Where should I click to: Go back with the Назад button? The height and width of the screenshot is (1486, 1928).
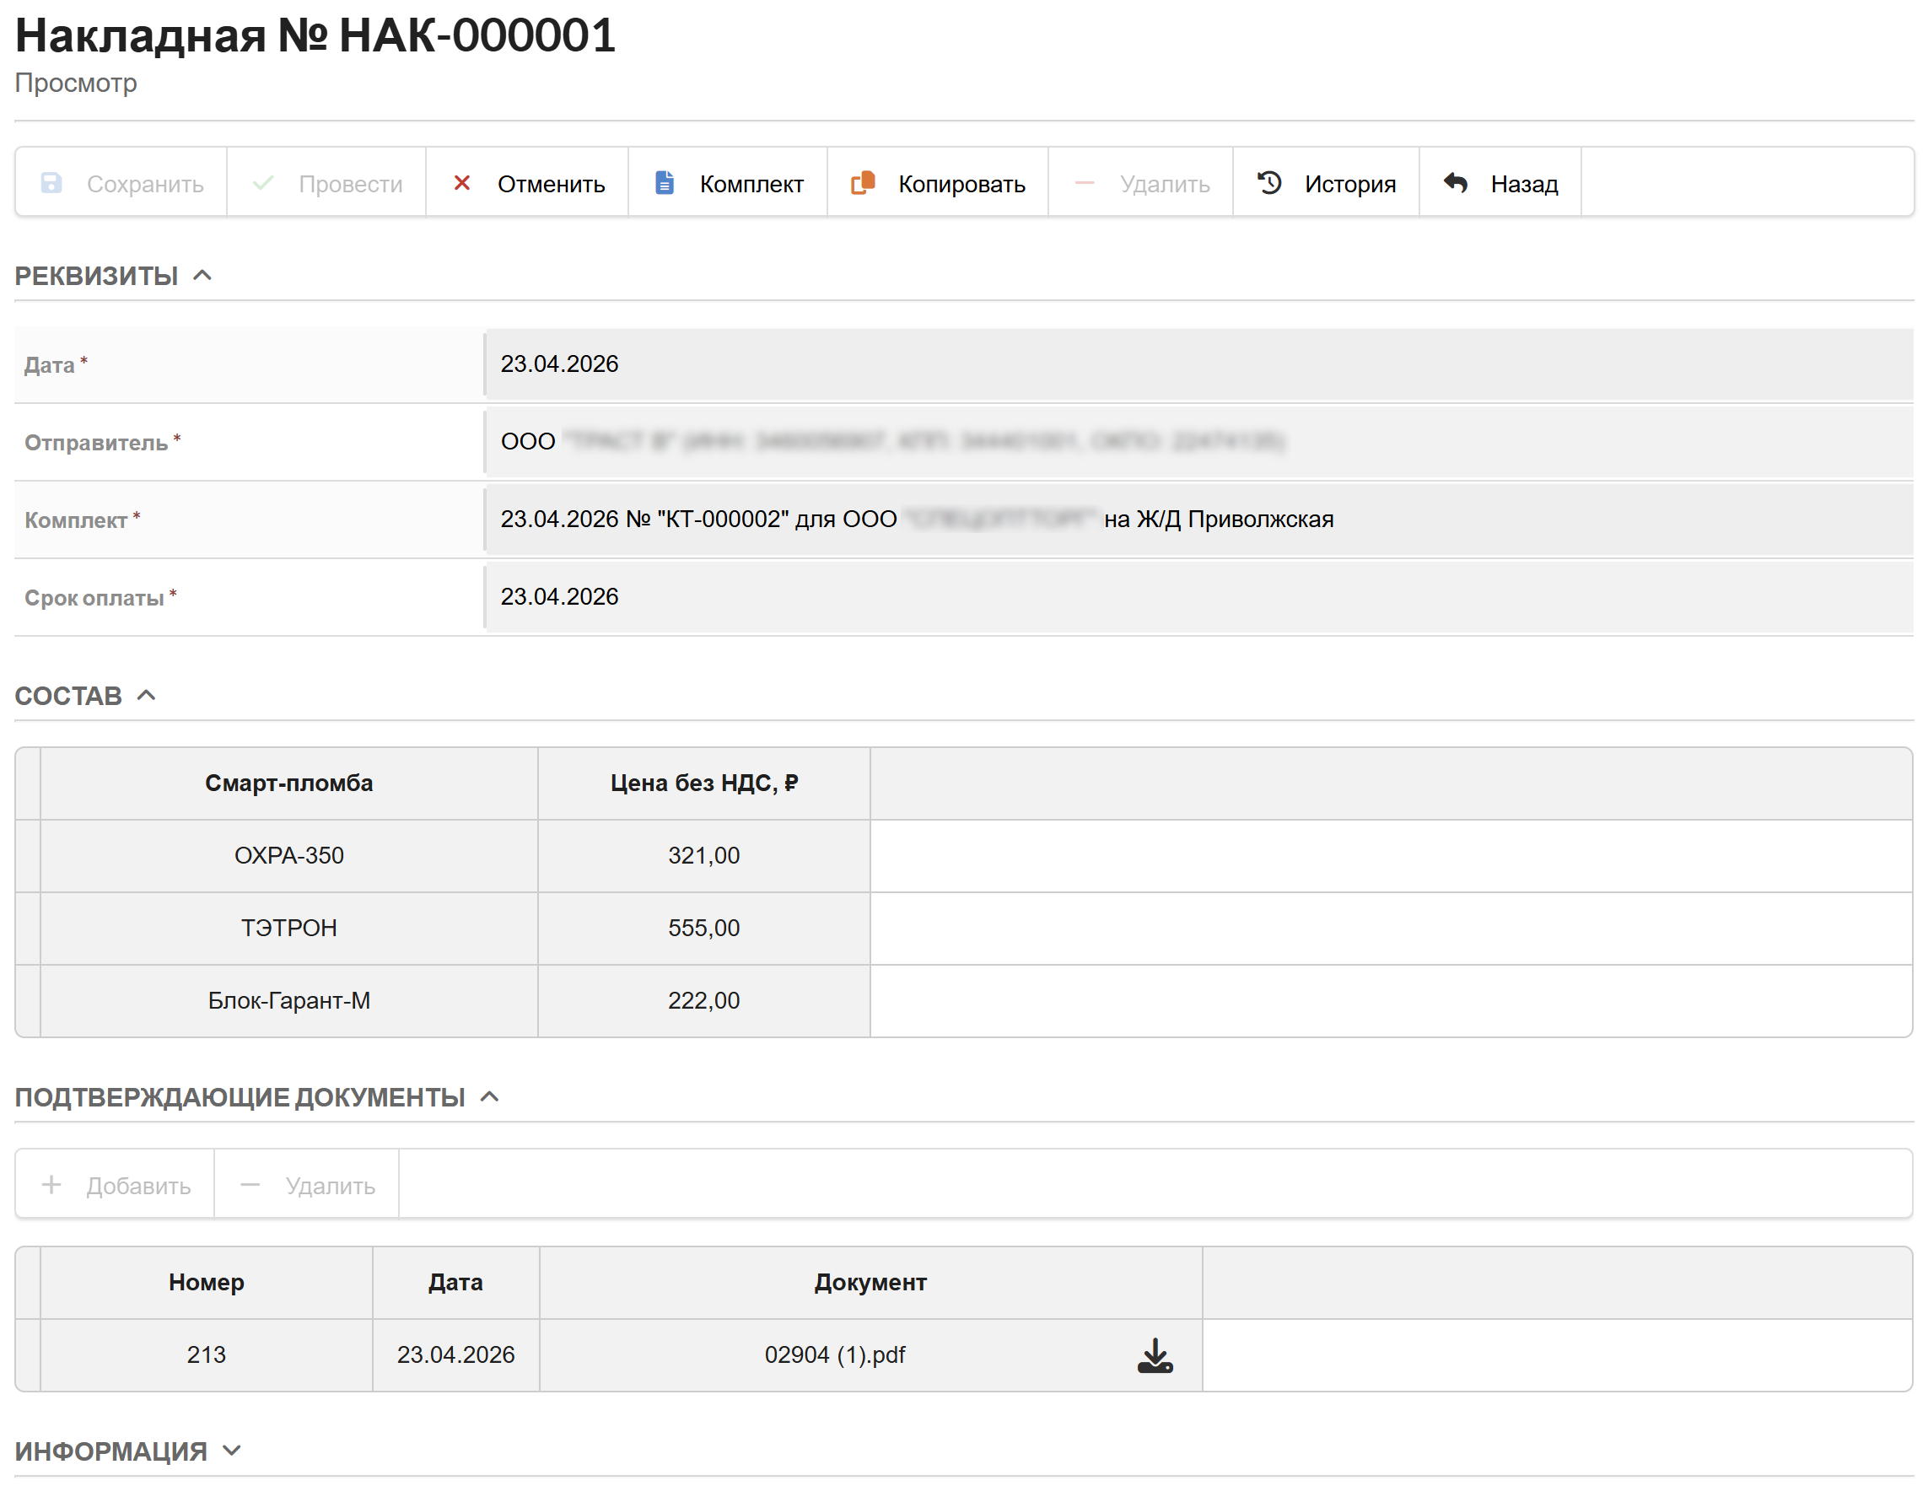pyautogui.click(x=1500, y=182)
